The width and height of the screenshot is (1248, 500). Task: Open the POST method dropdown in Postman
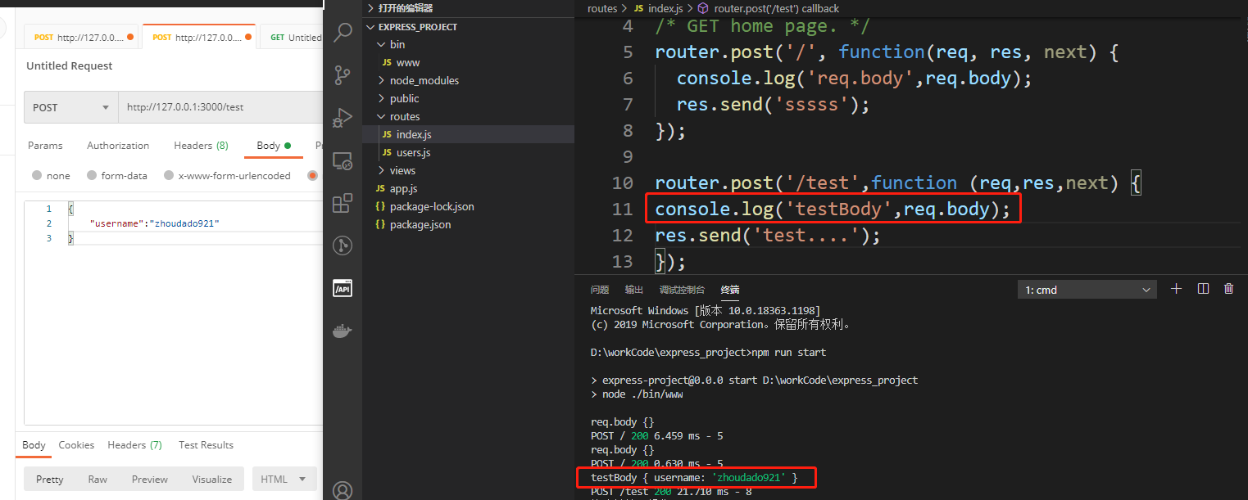coord(70,107)
